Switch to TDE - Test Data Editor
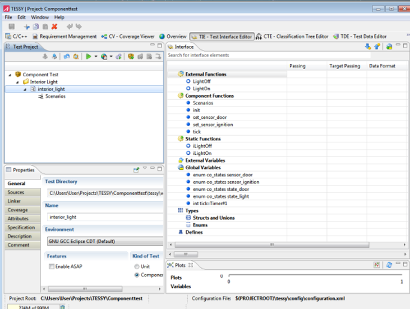This screenshot has width=410, height=309. (x=360, y=36)
